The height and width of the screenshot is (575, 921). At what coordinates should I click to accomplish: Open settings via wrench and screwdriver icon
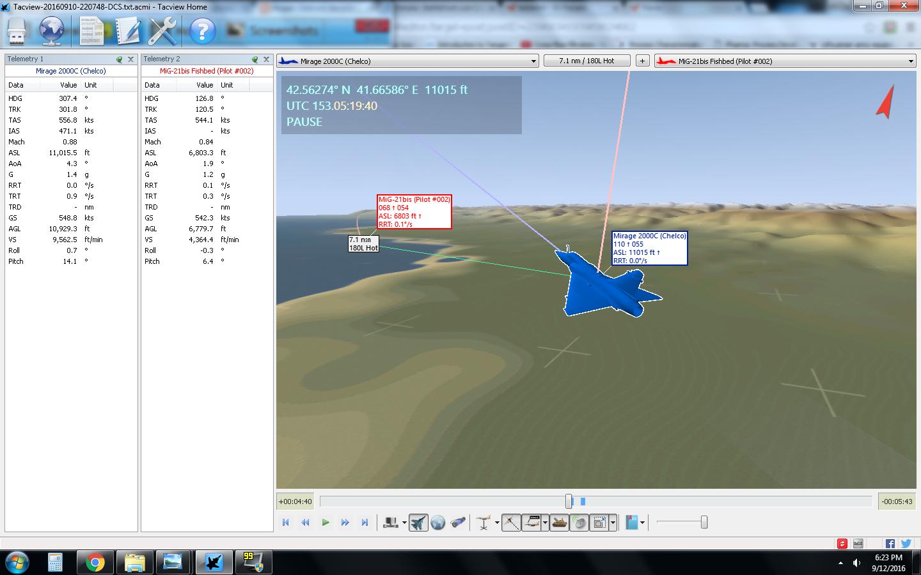click(x=163, y=31)
